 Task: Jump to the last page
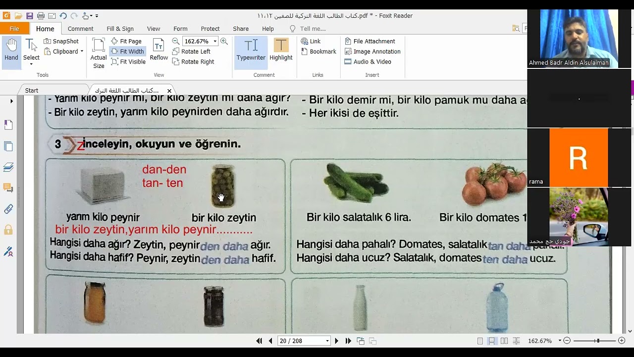(x=348, y=341)
